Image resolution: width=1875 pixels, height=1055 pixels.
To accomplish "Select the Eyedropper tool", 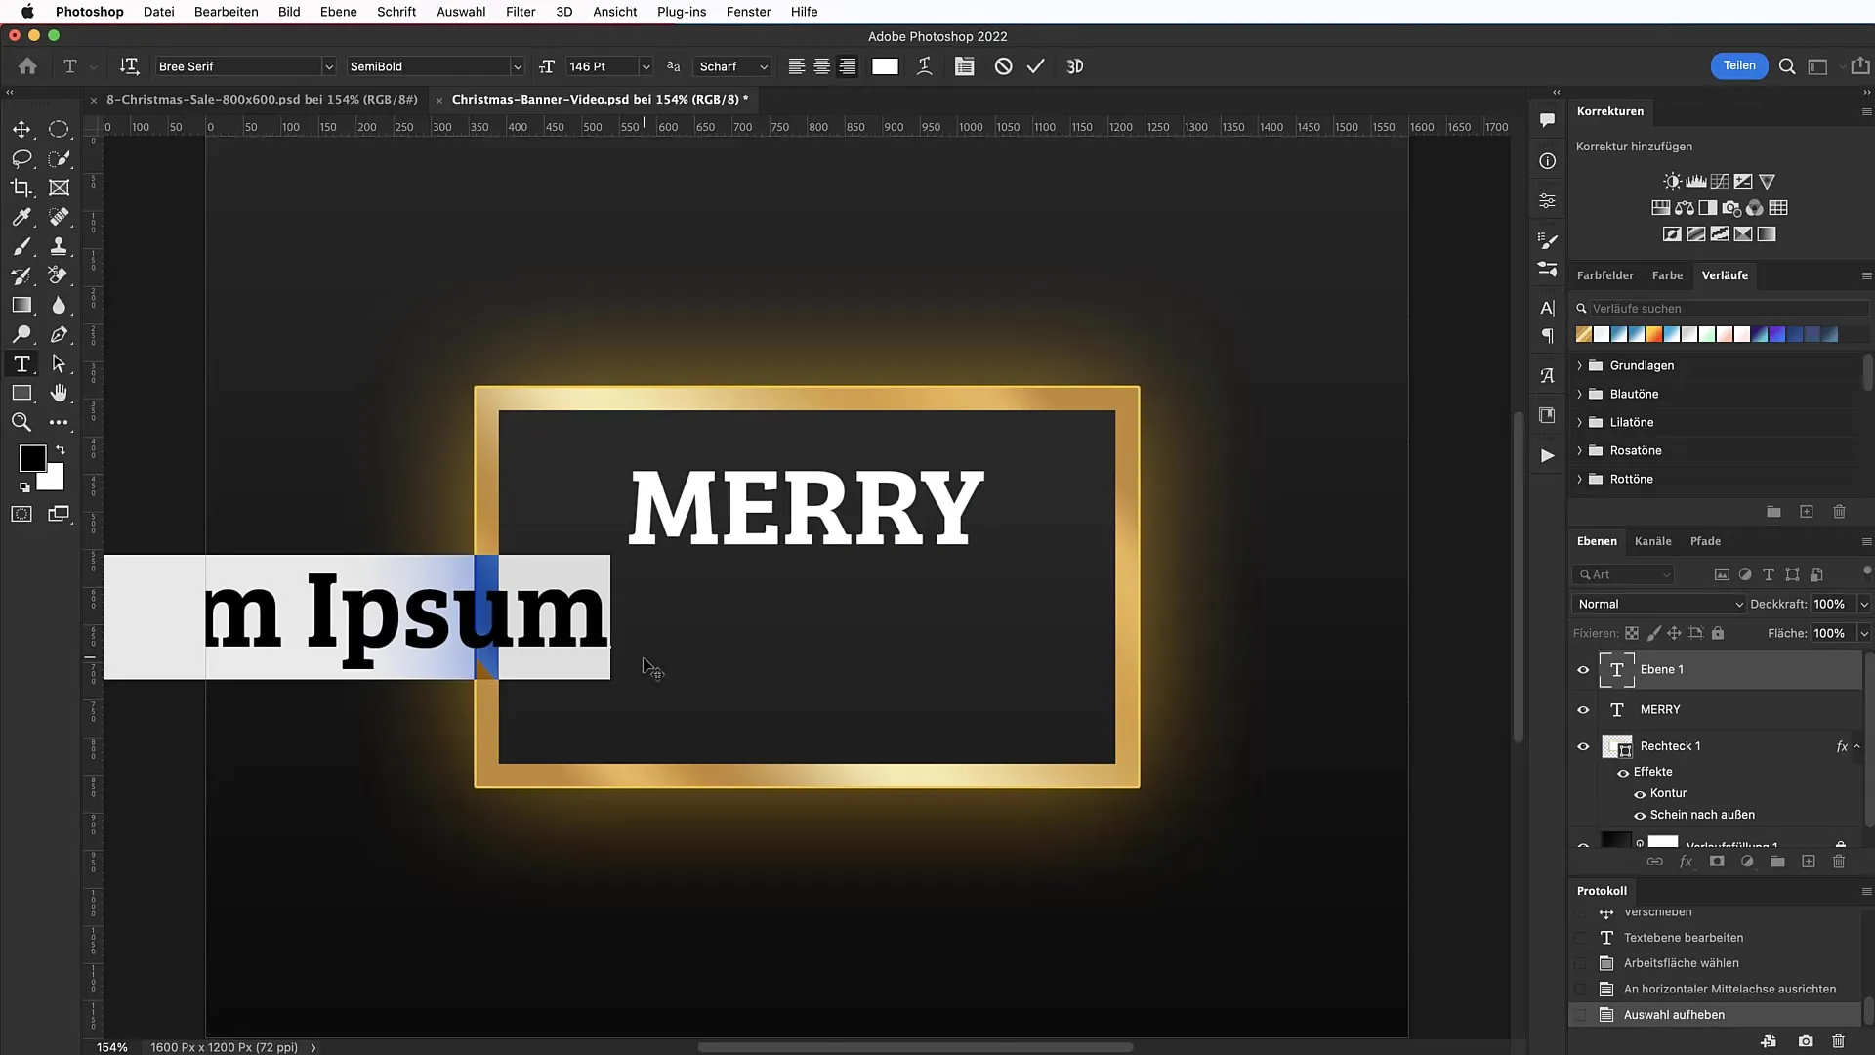I will (21, 217).
